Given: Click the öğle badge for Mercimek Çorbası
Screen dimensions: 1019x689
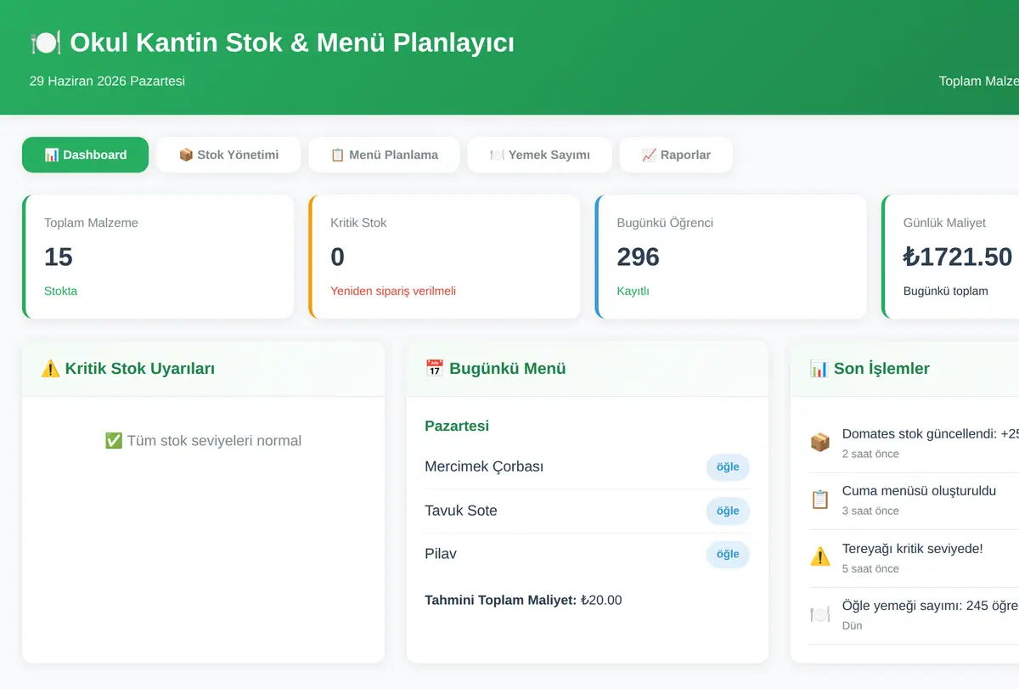Looking at the screenshot, I should pos(728,466).
